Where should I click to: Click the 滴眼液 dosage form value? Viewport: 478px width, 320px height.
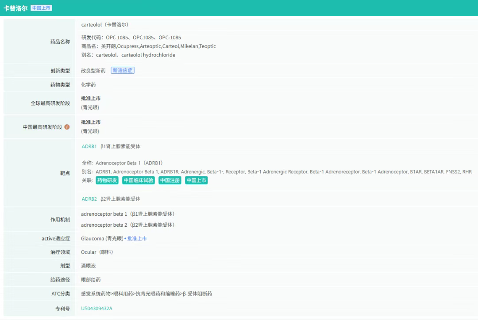tap(89, 266)
